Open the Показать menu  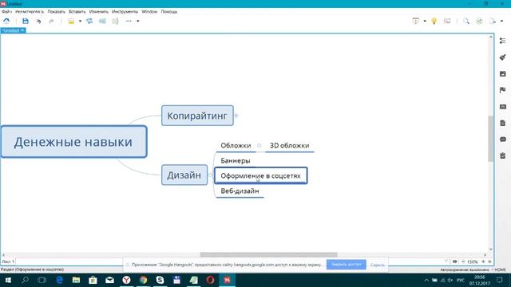57,12
